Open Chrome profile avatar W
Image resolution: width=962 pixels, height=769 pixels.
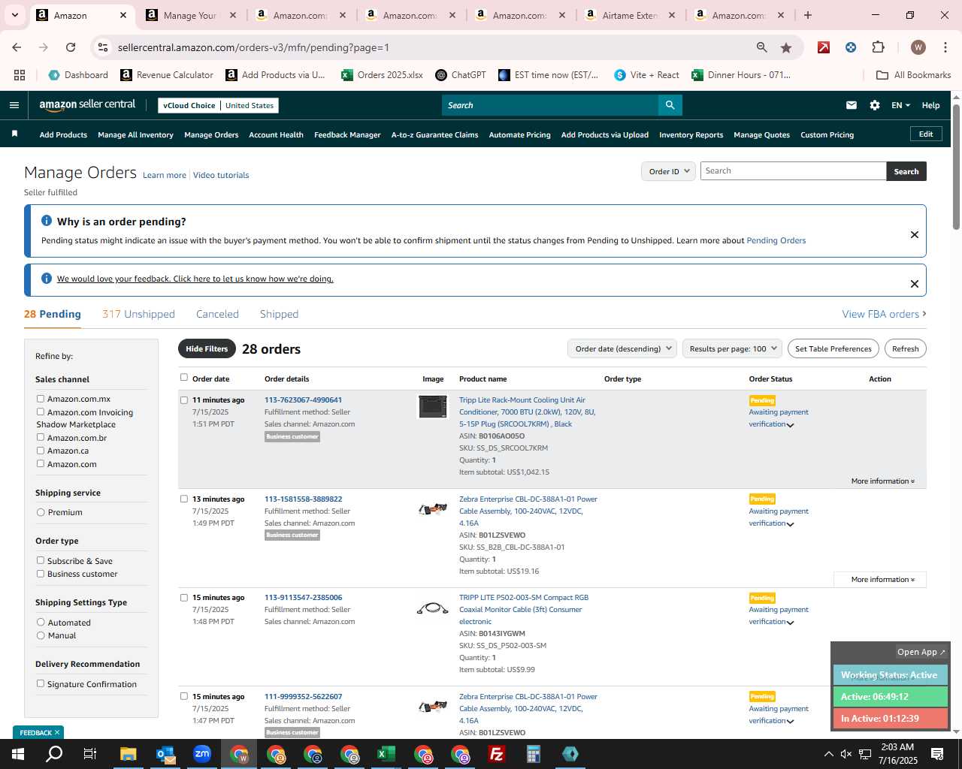pyautogui.click(x=918, y=47)
